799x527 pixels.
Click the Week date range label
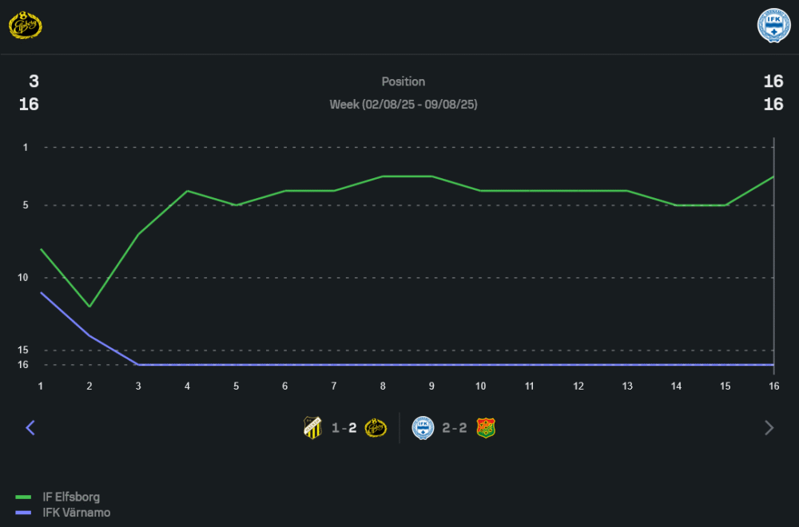(x=403, y=105)
